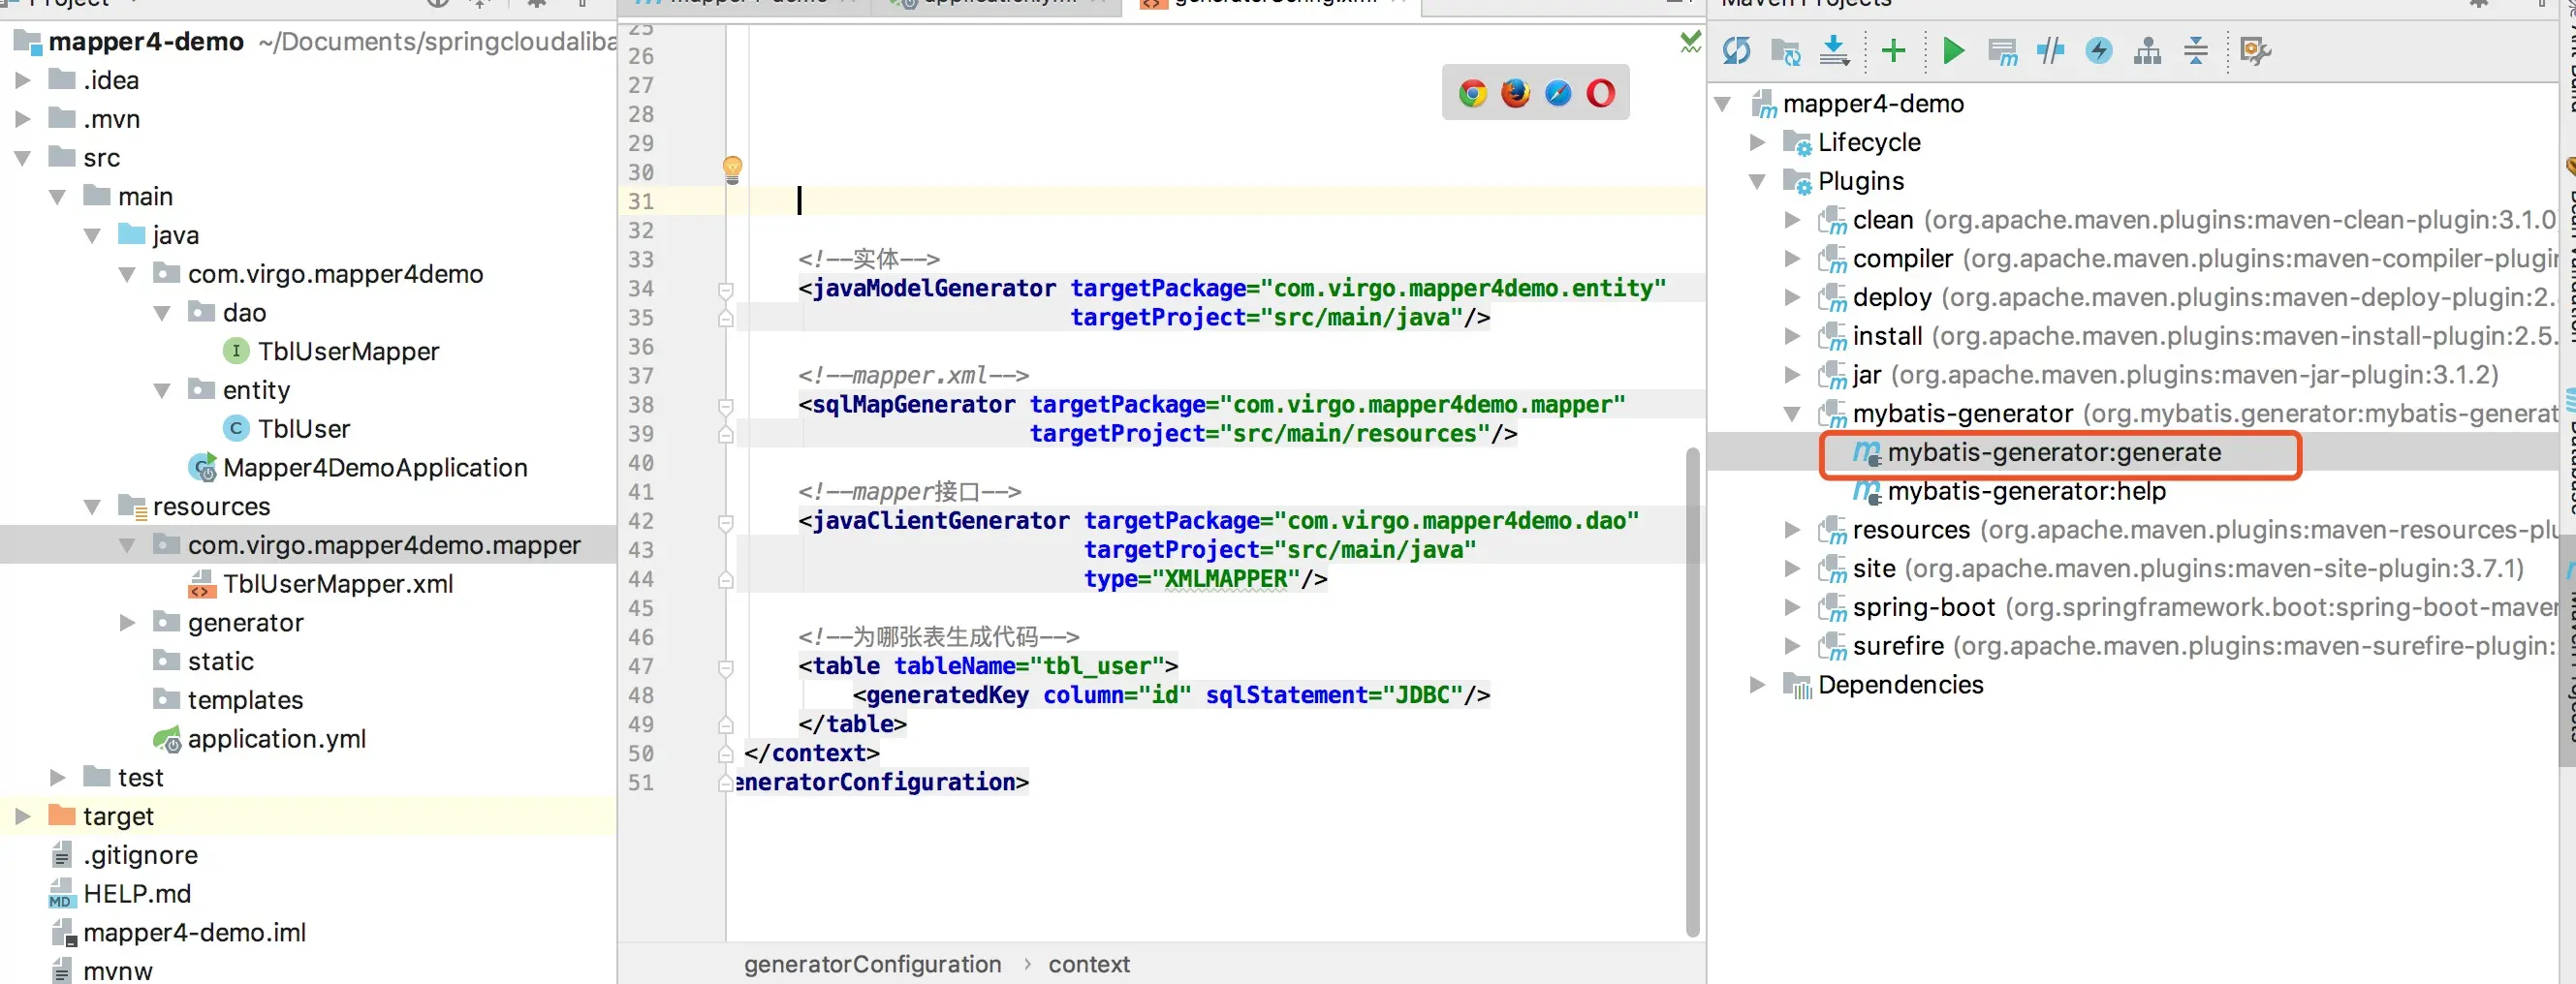2576x984 pixels.
Task: Click line number 40 in the gutter
Action: point(641,463)
